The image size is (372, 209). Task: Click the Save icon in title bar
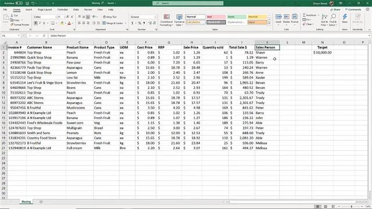pyautogui.click(x=27, y=3)
